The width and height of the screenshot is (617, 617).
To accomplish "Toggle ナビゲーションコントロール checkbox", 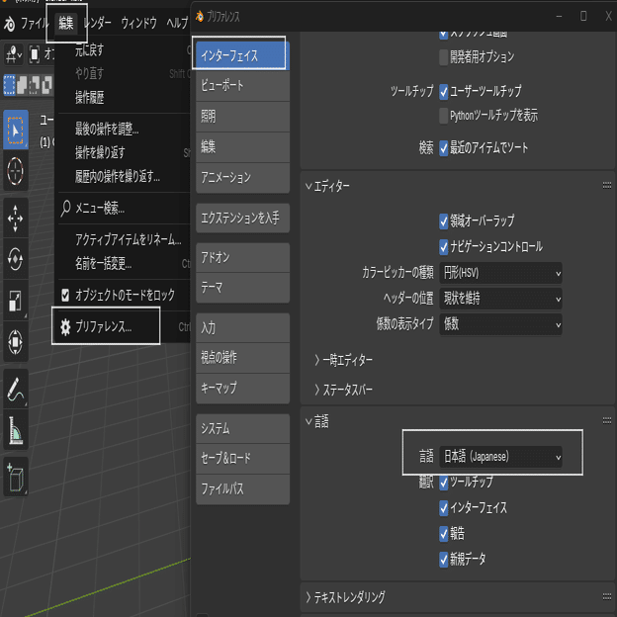I will pyautogui.click(x=443, y=247).
